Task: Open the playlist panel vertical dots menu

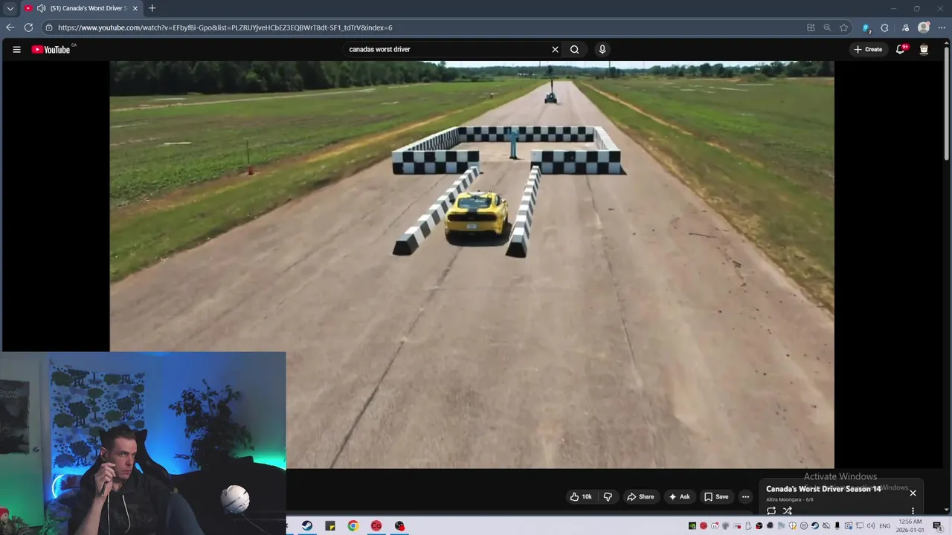Action: [x=913, y=511]
